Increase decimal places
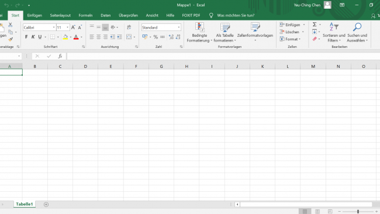This screenshot has height=214, width=380. [x=171, y=37]
